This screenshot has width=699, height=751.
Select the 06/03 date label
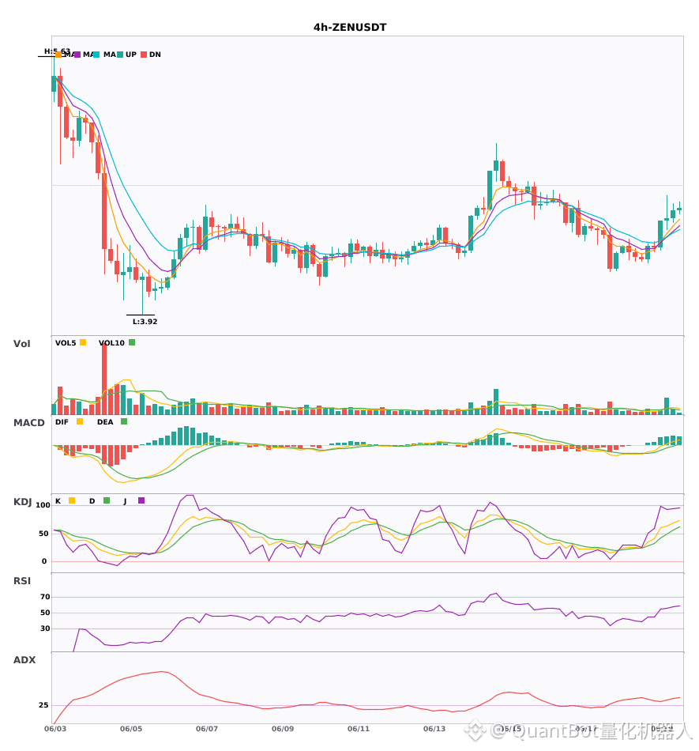click(55, 729)
